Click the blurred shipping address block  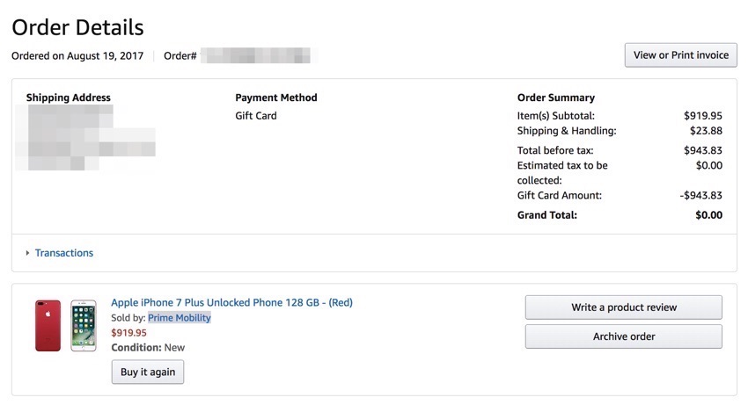click(86, 138)
